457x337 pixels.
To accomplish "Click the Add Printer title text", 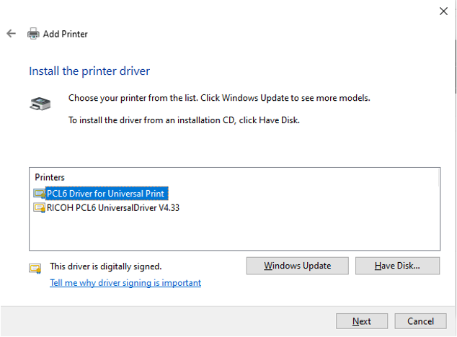I will [66, 34].
